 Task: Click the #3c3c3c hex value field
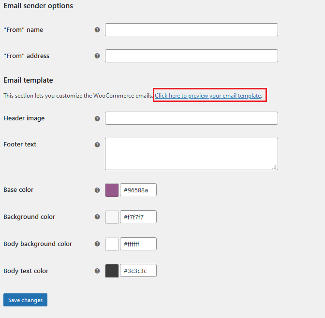click(138, 270)
